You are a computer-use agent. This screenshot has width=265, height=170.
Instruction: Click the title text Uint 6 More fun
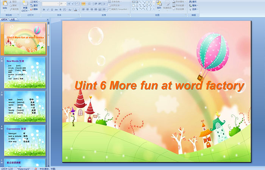tap(159, 85)
